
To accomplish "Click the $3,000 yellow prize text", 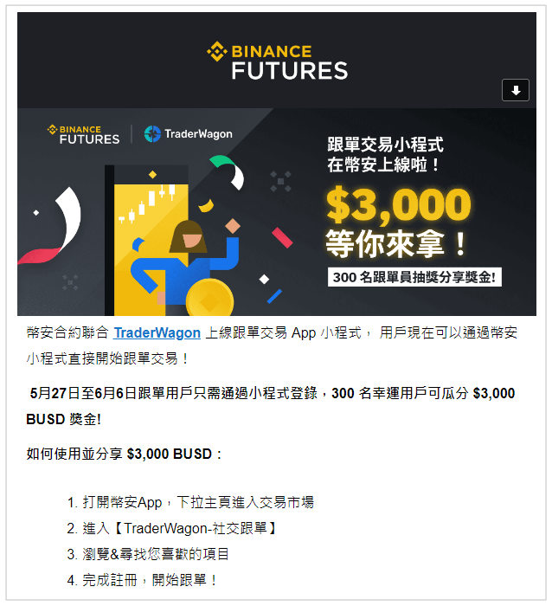I will click(398, 204).
